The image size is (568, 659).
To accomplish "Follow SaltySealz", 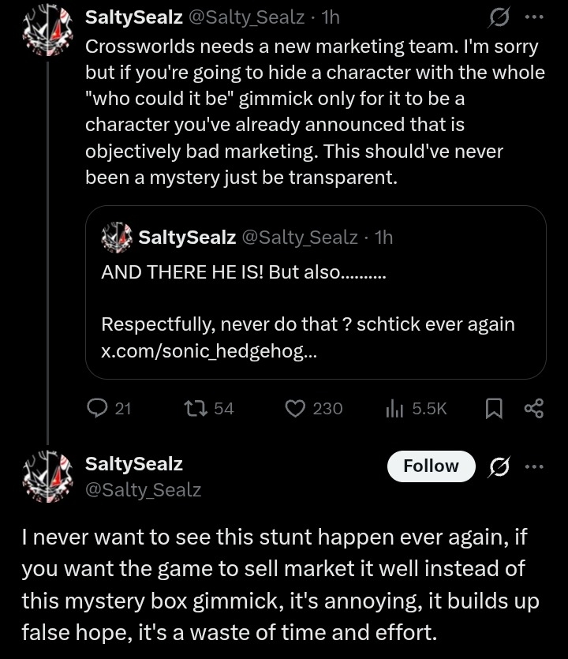I will [431, 466].
